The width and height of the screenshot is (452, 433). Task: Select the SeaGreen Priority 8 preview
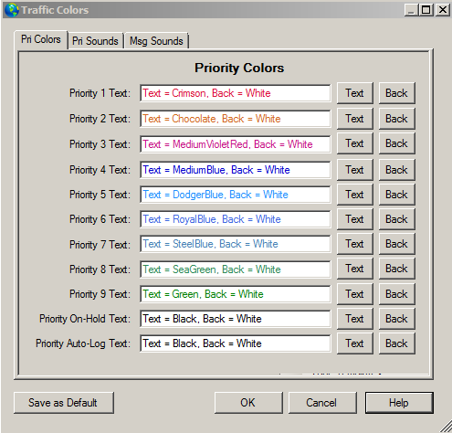click(236, 269)
